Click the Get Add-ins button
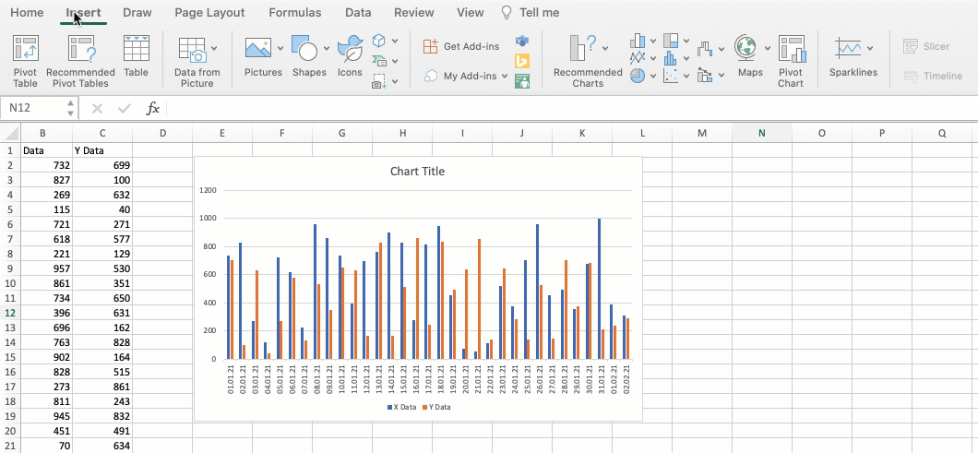The image size is (978, 453). click(461, 46)
